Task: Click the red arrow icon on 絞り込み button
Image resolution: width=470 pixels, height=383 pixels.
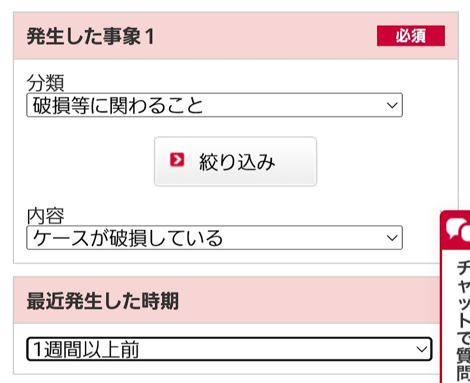Action: tap(177, 160)
